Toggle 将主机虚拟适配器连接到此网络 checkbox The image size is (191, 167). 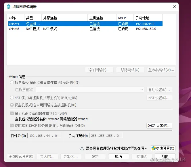12,114
